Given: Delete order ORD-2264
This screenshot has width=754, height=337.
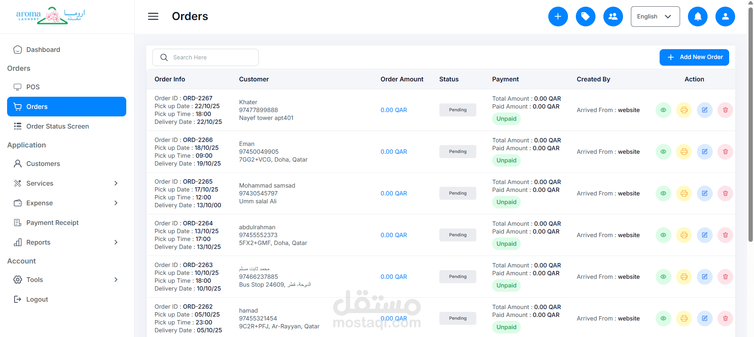Looking at the screenshot, I should pos(725,235).
